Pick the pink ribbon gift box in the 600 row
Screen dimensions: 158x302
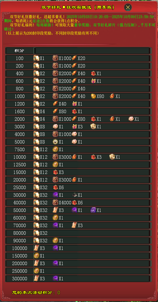pos(93,81)
